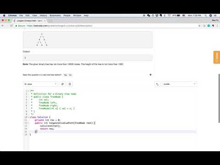Click the Siri menu bar icon
The image size is (220, 165).
[x=210, y=16]
